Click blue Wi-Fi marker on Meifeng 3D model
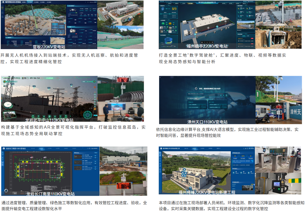The image size is (305, 212). (x=190, y=188)
